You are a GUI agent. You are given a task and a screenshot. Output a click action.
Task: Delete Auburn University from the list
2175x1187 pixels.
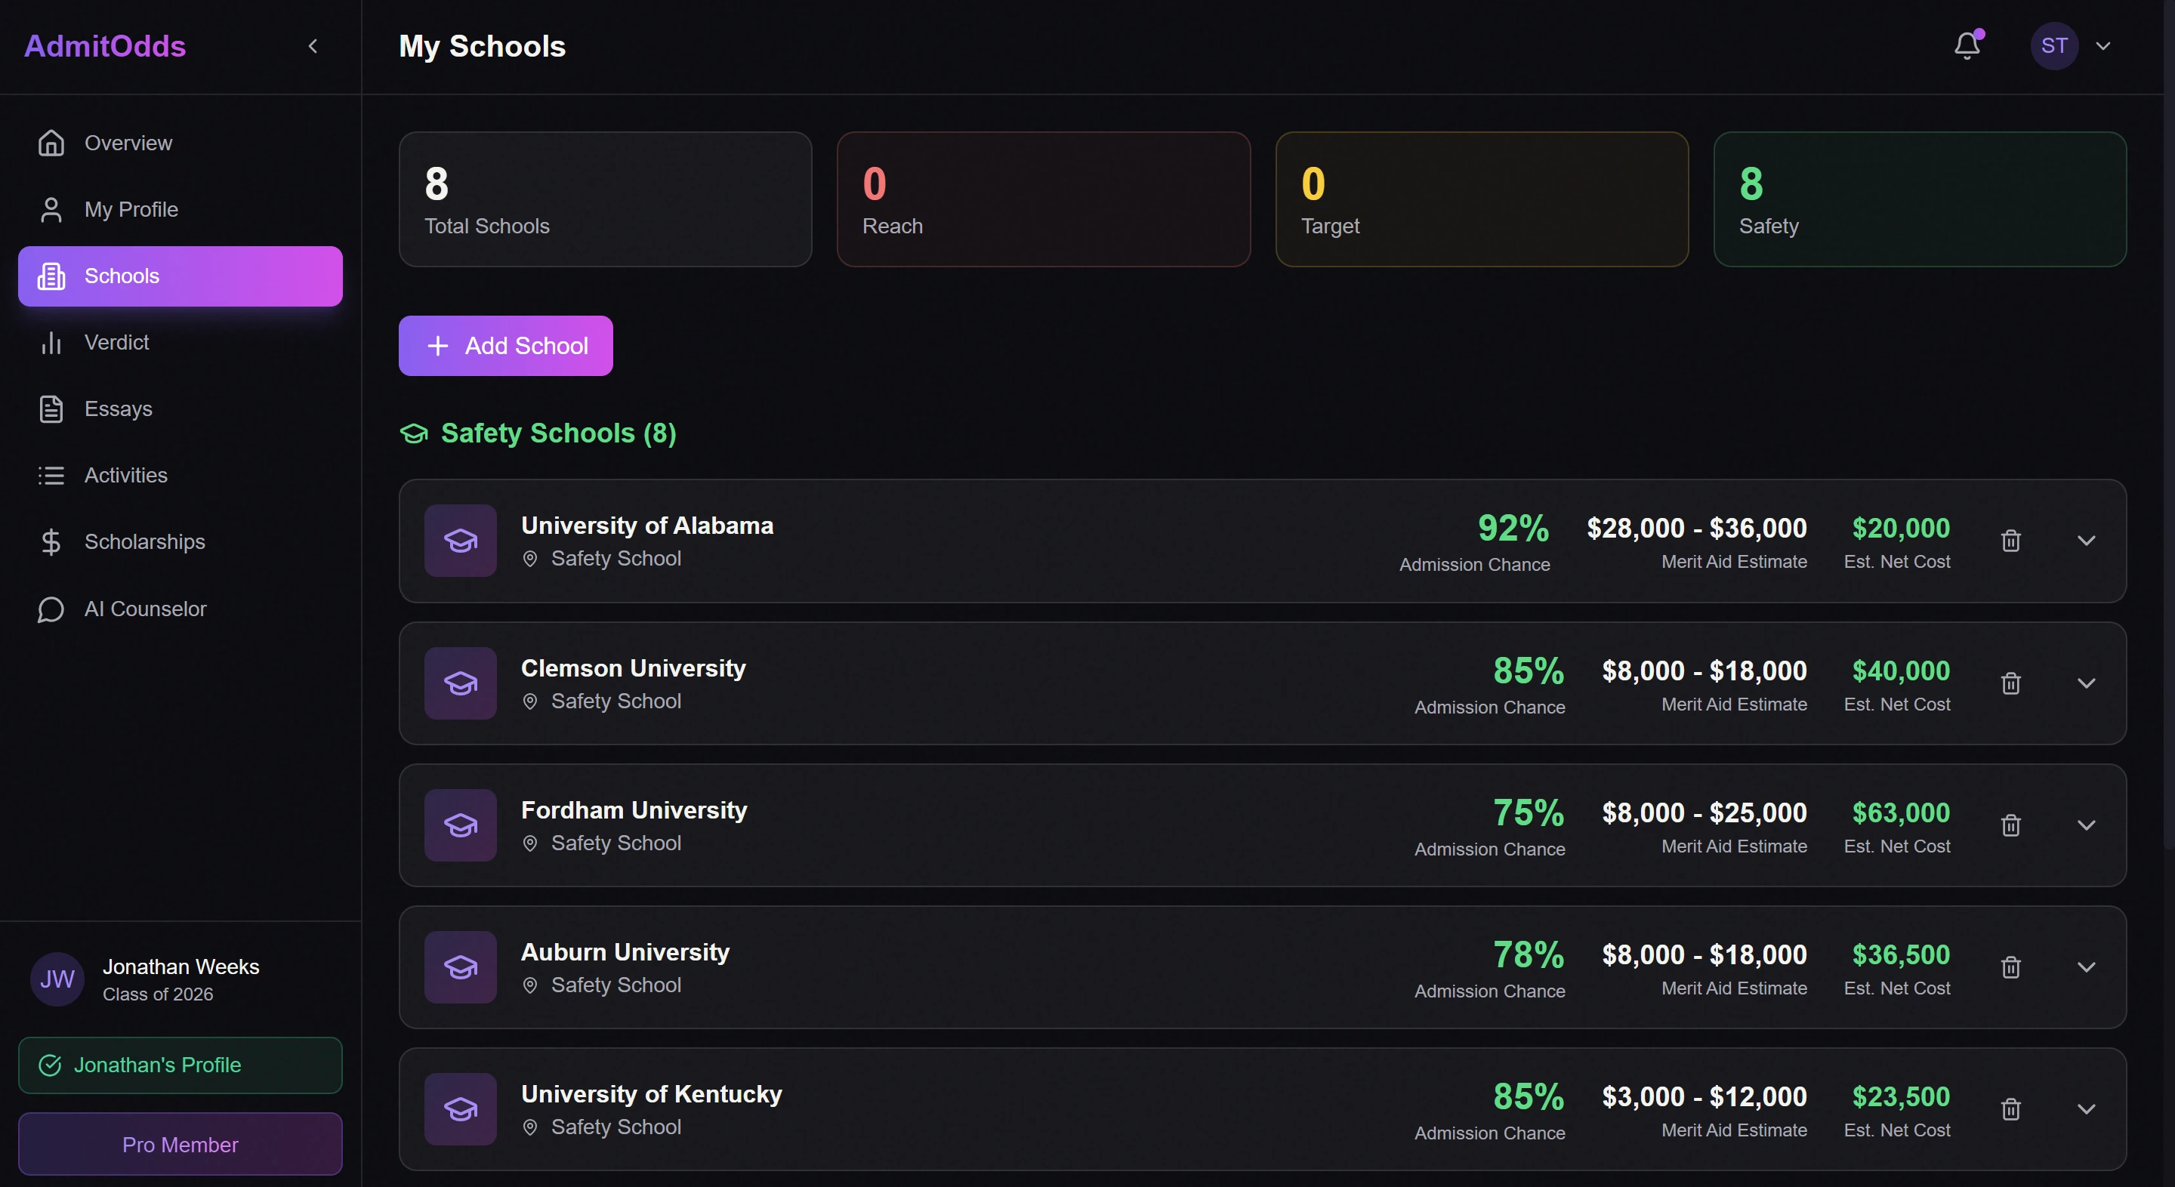pos(2011,967)
